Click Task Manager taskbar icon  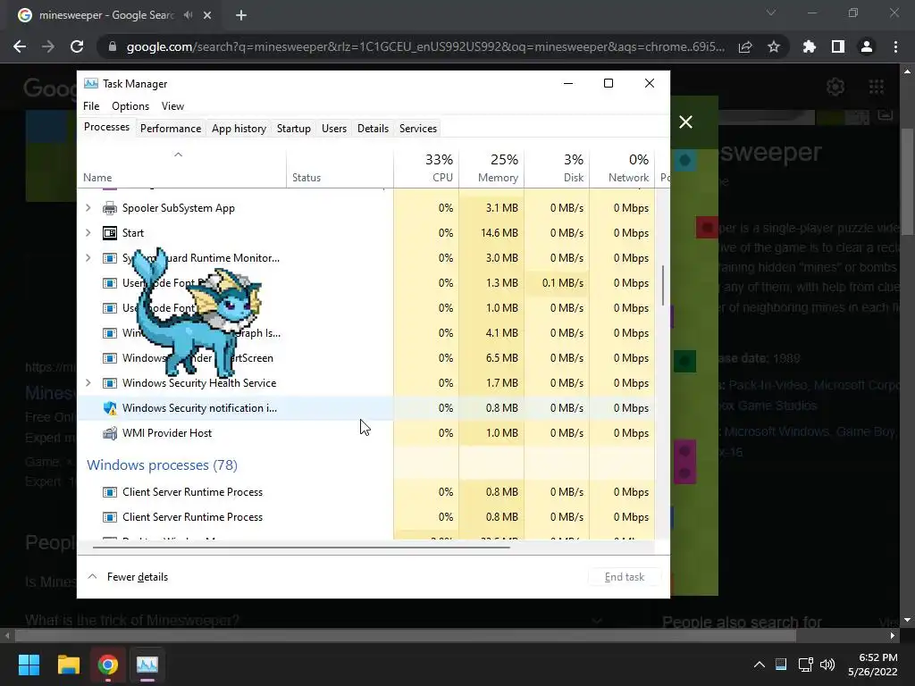pyautogui.click(x=147, y=665)
